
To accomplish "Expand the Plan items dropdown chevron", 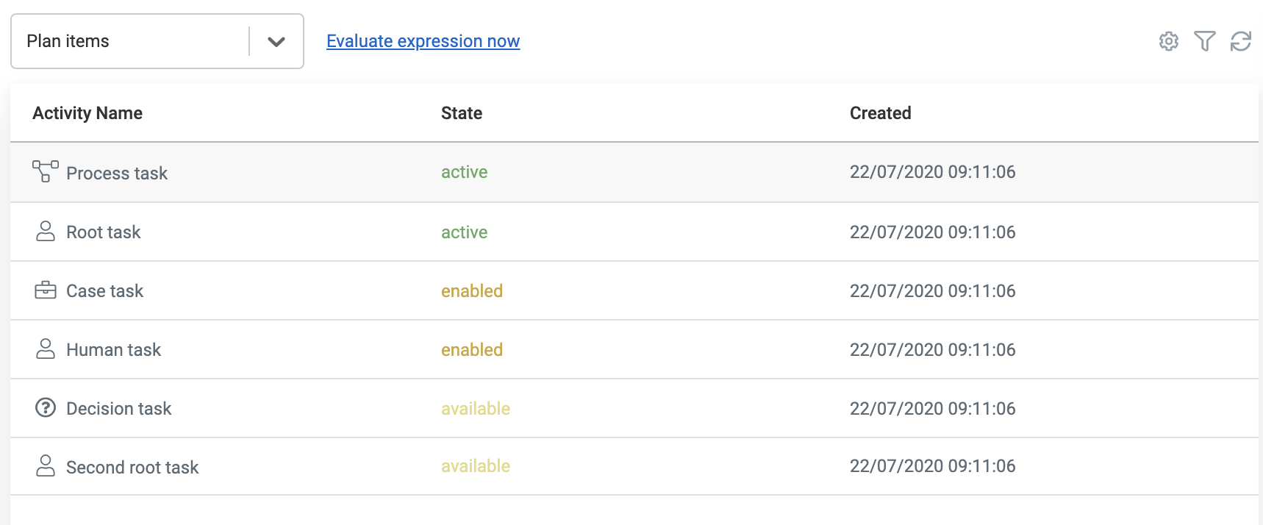I will (276, 42).
